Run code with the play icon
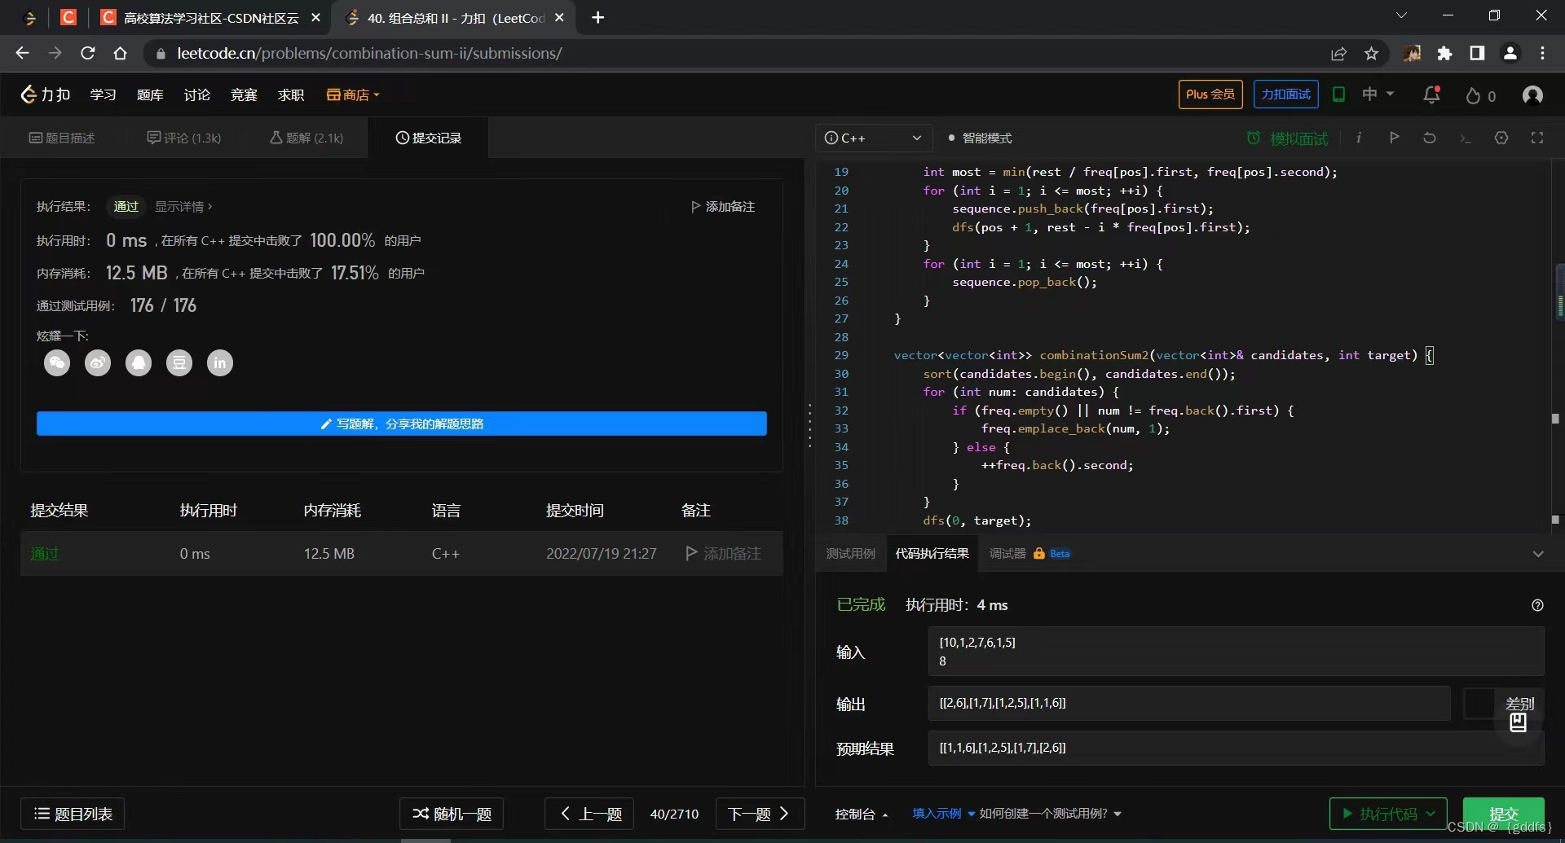1565x843 pixels. click(1395, 138)
